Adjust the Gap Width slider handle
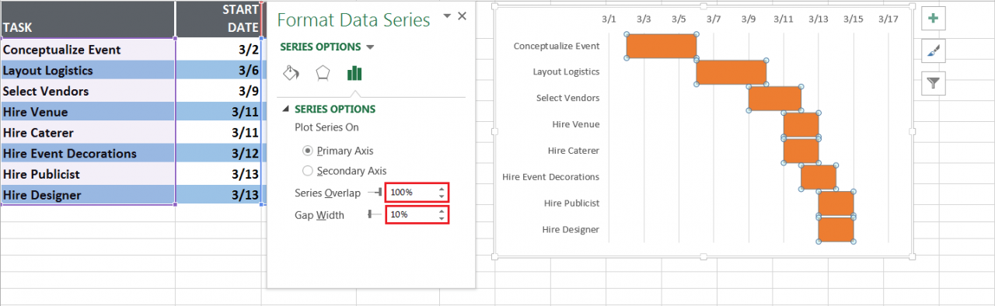The image size is (995, 306). pos(370,214)
